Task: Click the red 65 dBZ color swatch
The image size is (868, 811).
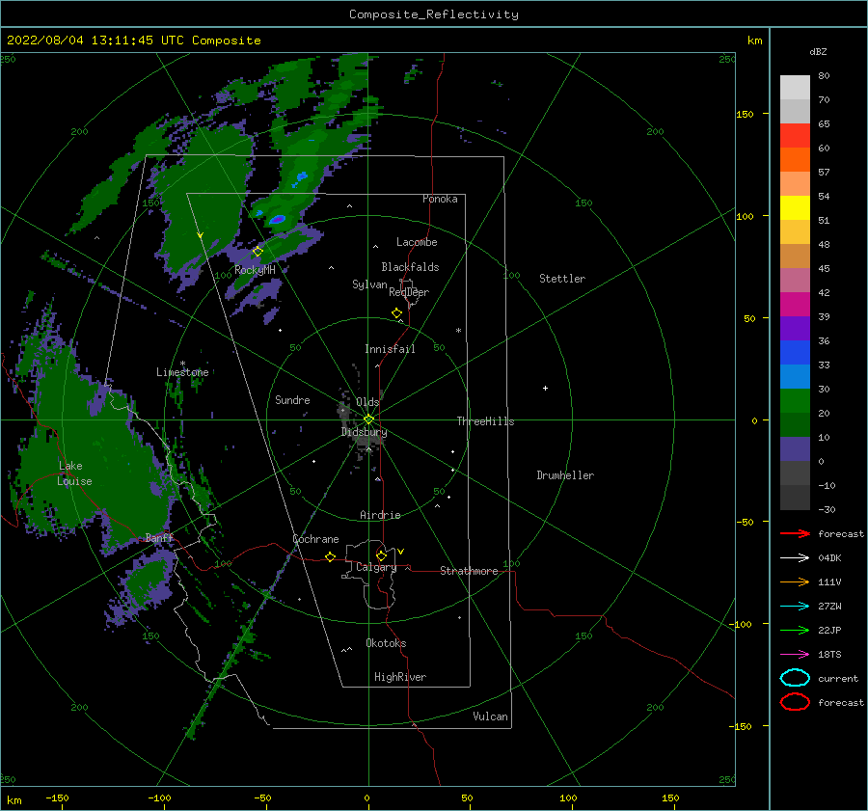Action: click(x=795, y=135)
